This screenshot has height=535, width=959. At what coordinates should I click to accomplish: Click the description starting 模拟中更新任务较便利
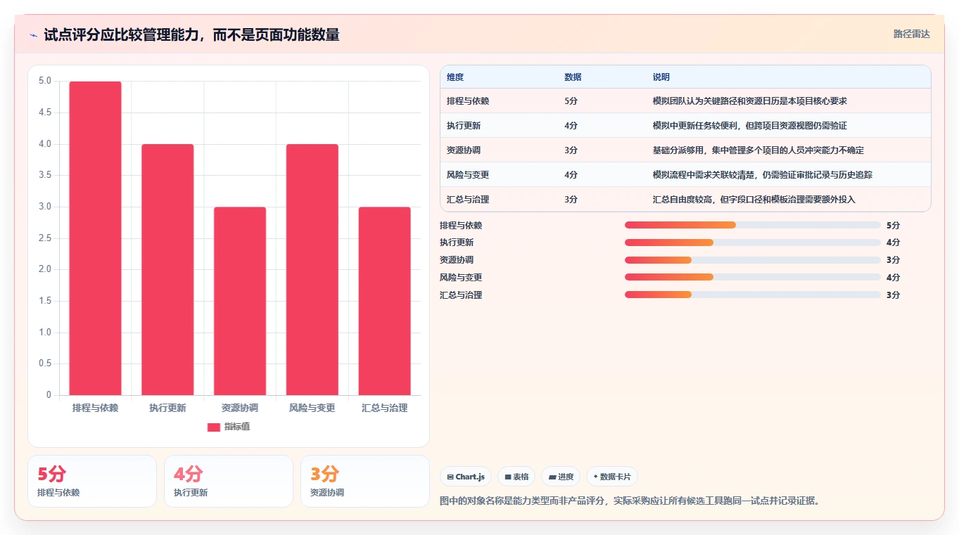tap(750, 126)
